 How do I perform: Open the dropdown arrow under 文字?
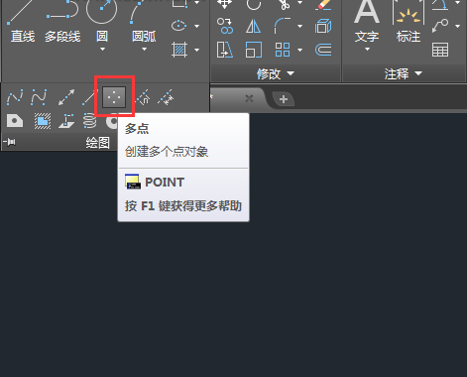[367, 49]
